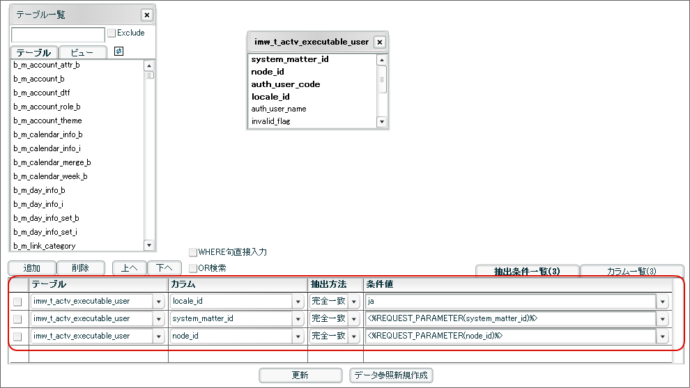The height and width of the screenshot is (388, 690).
Task: Click system_matter_id in the executable_user box
Action: 290,59
